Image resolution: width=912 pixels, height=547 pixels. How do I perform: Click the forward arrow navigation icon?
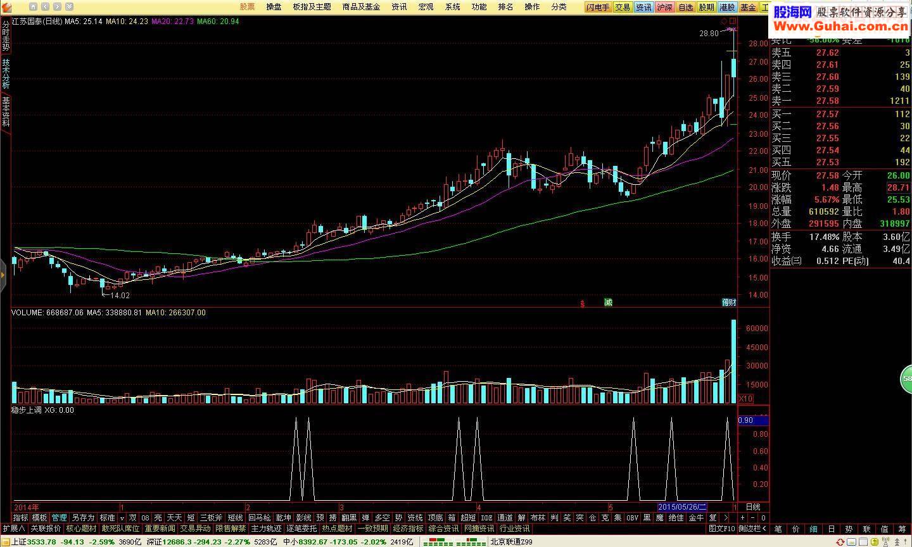coord(58,7)
